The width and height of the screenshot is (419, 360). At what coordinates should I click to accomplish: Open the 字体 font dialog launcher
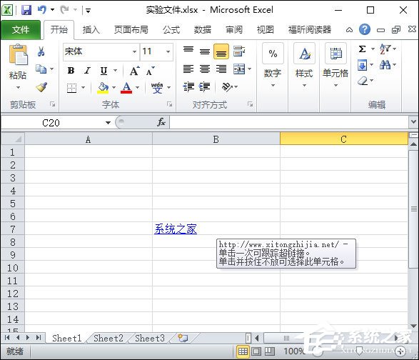[169, 104]
